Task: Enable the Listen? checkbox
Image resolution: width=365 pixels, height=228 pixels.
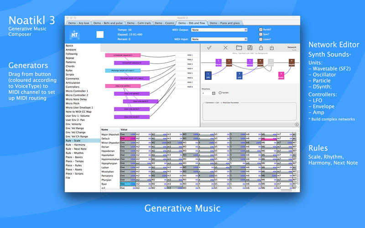Action: click(260, 40)
